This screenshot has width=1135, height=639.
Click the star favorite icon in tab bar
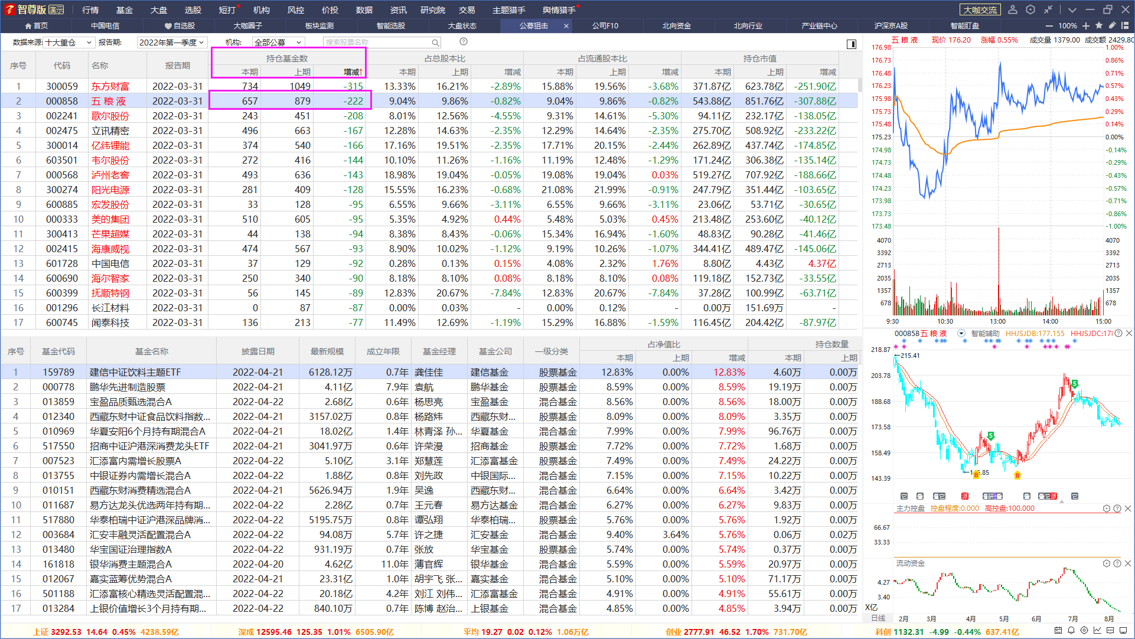(1099, 25)
